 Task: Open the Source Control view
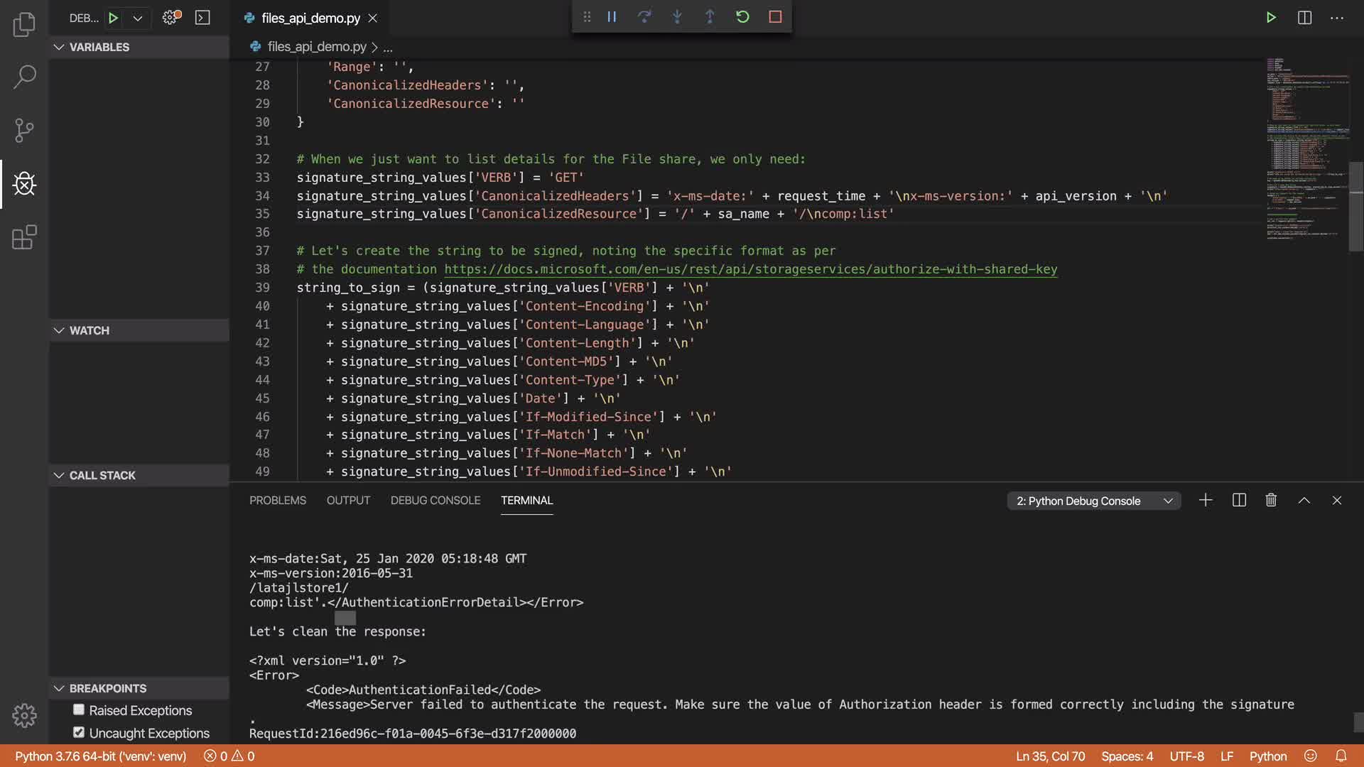pyautogui.click(x=24, y=130)
